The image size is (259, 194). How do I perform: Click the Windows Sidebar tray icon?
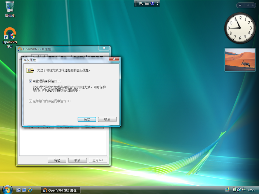pyautogui.click(x=227, y=190)
